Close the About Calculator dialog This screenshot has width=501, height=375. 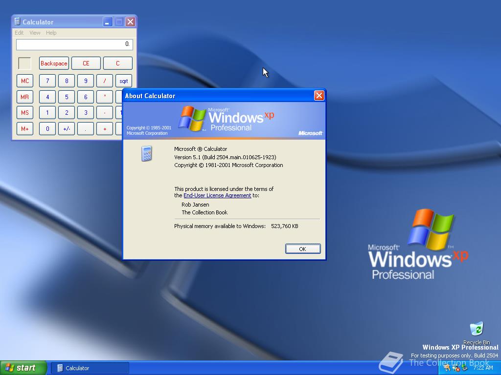(x=319, y=96)
